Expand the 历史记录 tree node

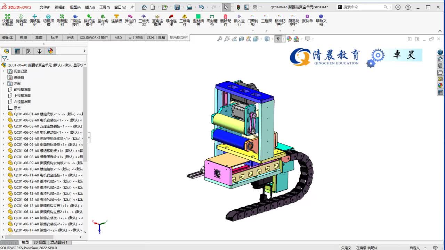[3, 71]
